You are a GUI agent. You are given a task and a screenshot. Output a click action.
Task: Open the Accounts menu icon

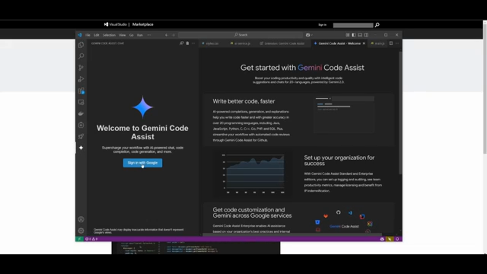click(x=81, y=219)
